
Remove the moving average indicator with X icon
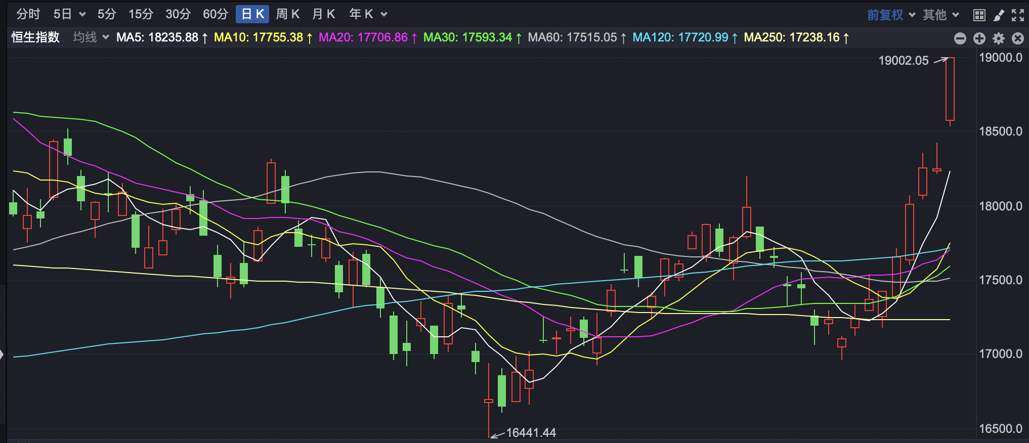[1018, 38]
